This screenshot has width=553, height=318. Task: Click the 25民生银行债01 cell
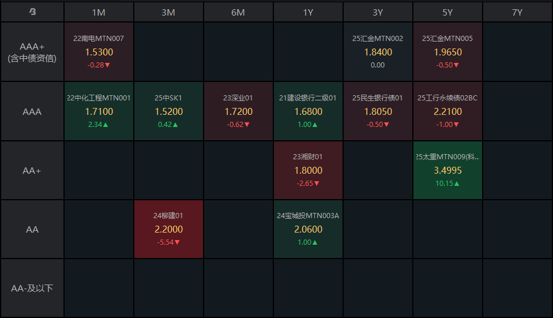378,111
